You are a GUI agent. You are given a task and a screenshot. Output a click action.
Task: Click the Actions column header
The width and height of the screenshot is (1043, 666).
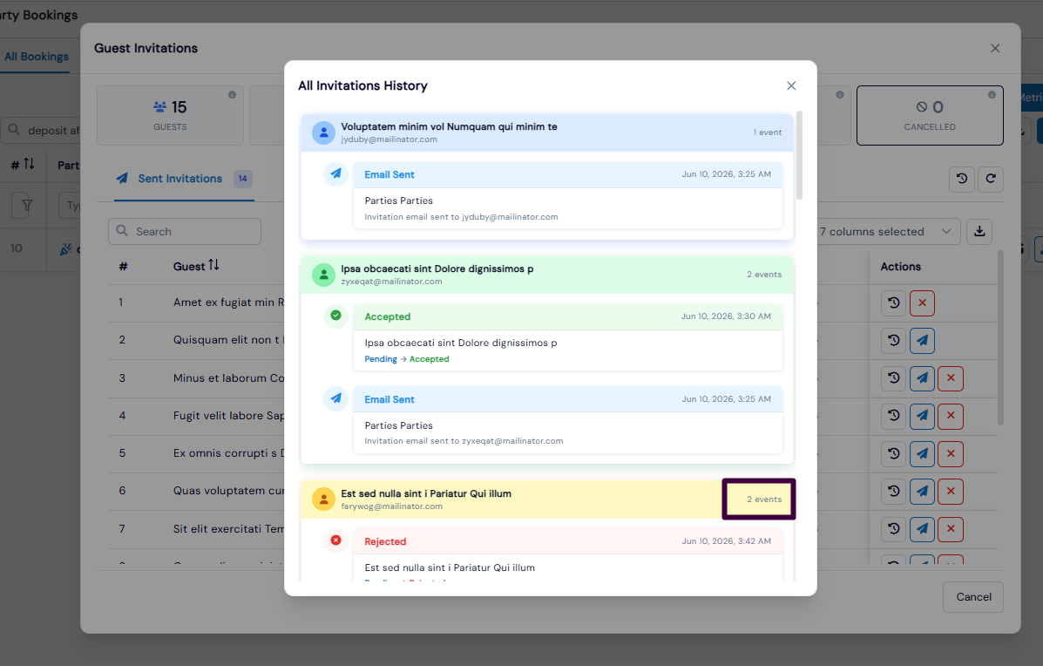pyautogui.click(x=901, y=266)
